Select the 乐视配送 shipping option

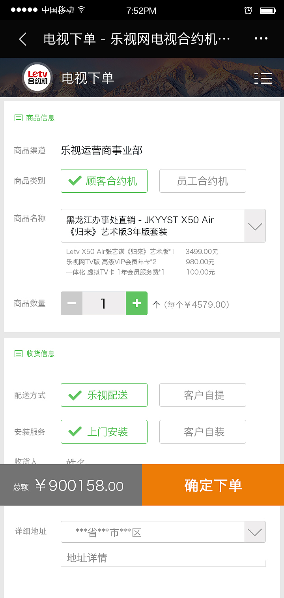point(104,395)
